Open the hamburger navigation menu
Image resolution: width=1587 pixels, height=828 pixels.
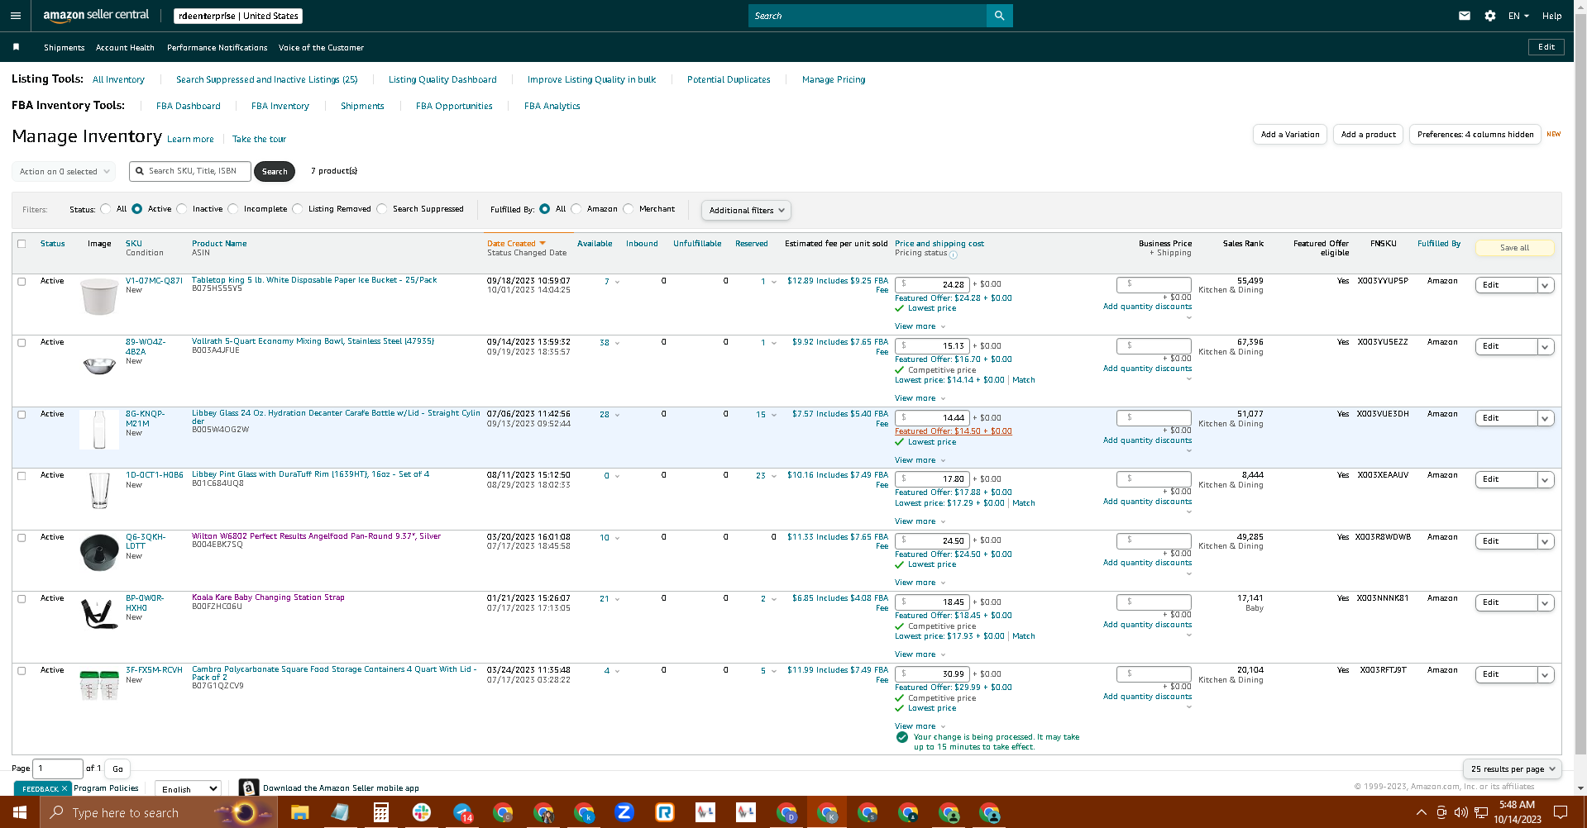(16, 16)
